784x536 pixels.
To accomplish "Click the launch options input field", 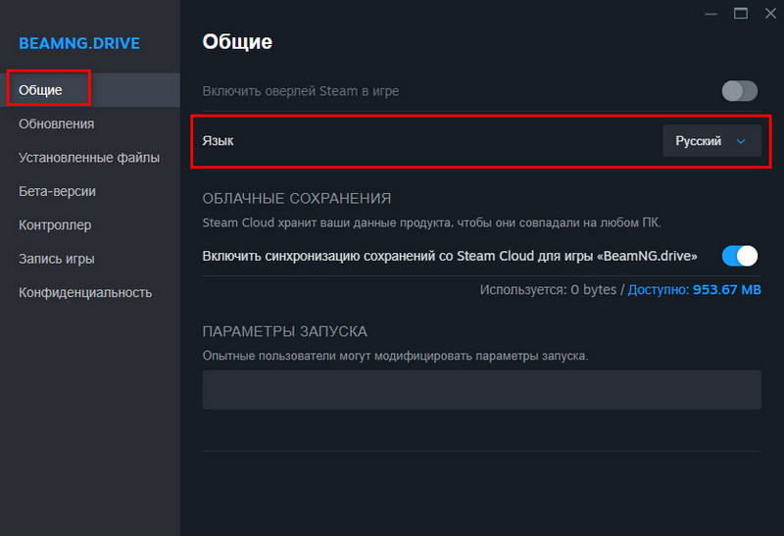I will click(481, 390).
